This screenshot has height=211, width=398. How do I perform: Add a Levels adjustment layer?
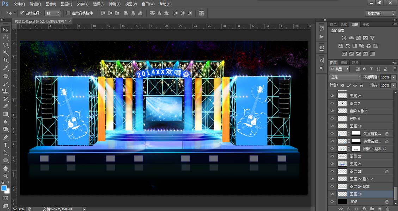pyautogui.click(x=351, y=38)
